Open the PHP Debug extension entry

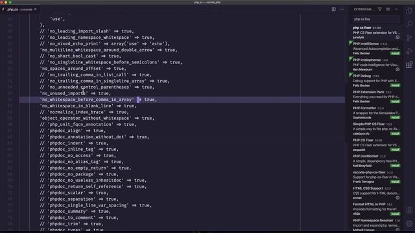pyautogui.click(x=376, y=80)
